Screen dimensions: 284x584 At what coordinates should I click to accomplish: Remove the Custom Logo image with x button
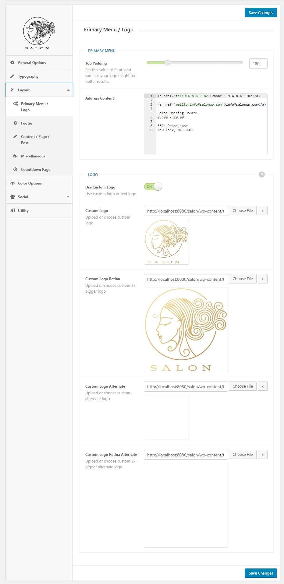click(x=262, y=211)
